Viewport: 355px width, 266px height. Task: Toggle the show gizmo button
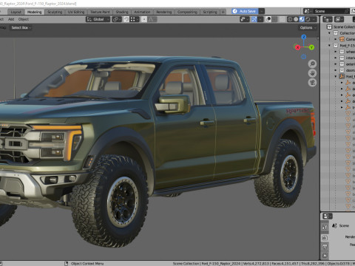[254, 19]
